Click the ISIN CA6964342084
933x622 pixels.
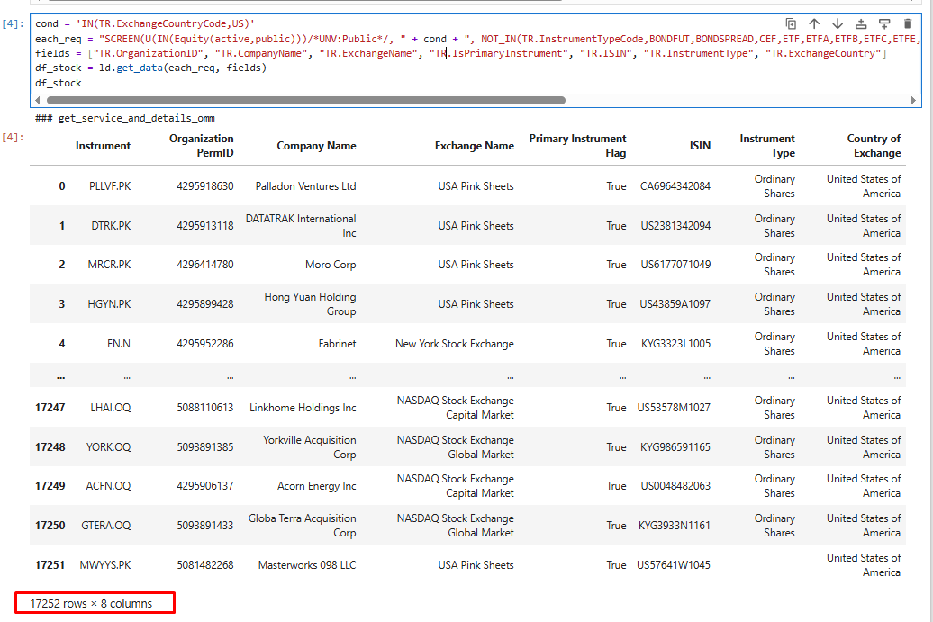tap(675, 186)
